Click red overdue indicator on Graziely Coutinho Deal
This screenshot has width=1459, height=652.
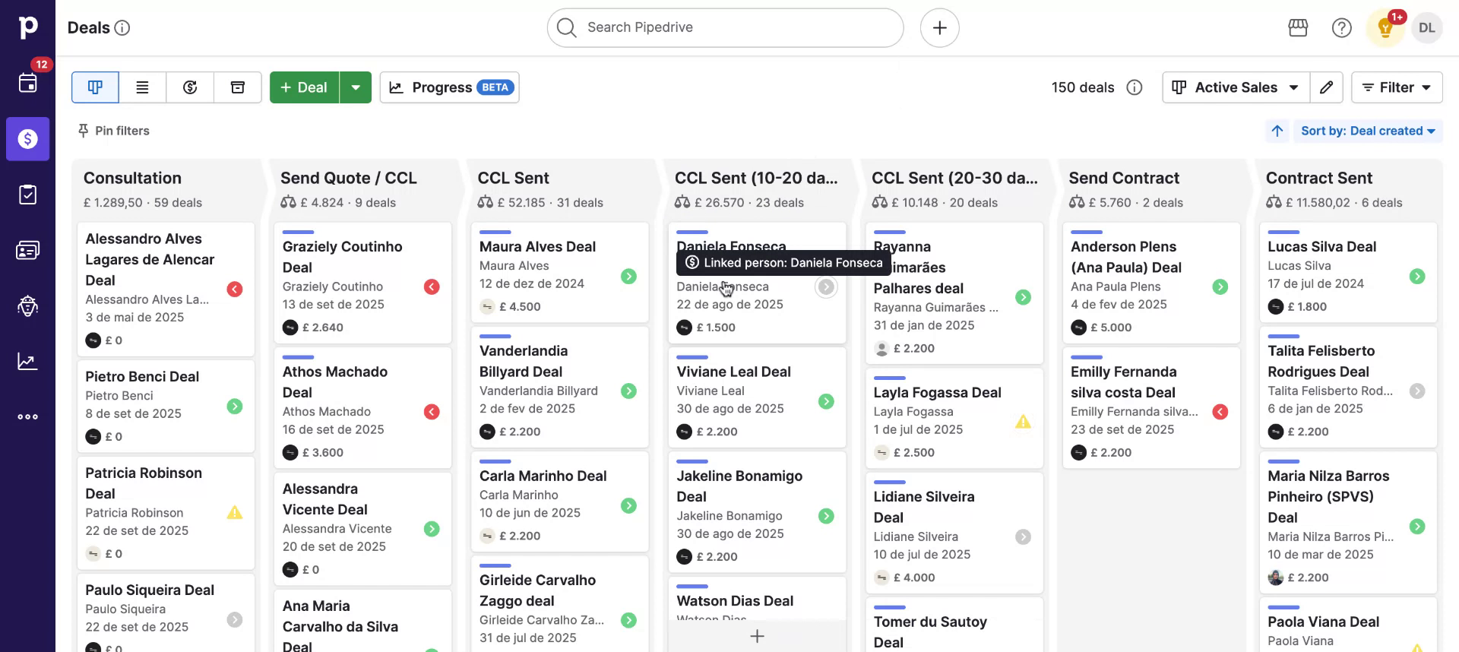(x=432, y=287)
